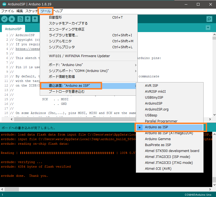Select AVRISP mkII programmer

click(x=170, y=92)
